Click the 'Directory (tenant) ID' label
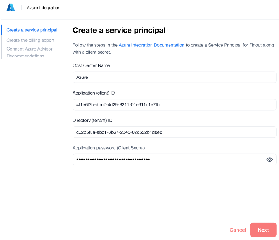The width and height of the screenshot is (279, 240). point(92,121)
